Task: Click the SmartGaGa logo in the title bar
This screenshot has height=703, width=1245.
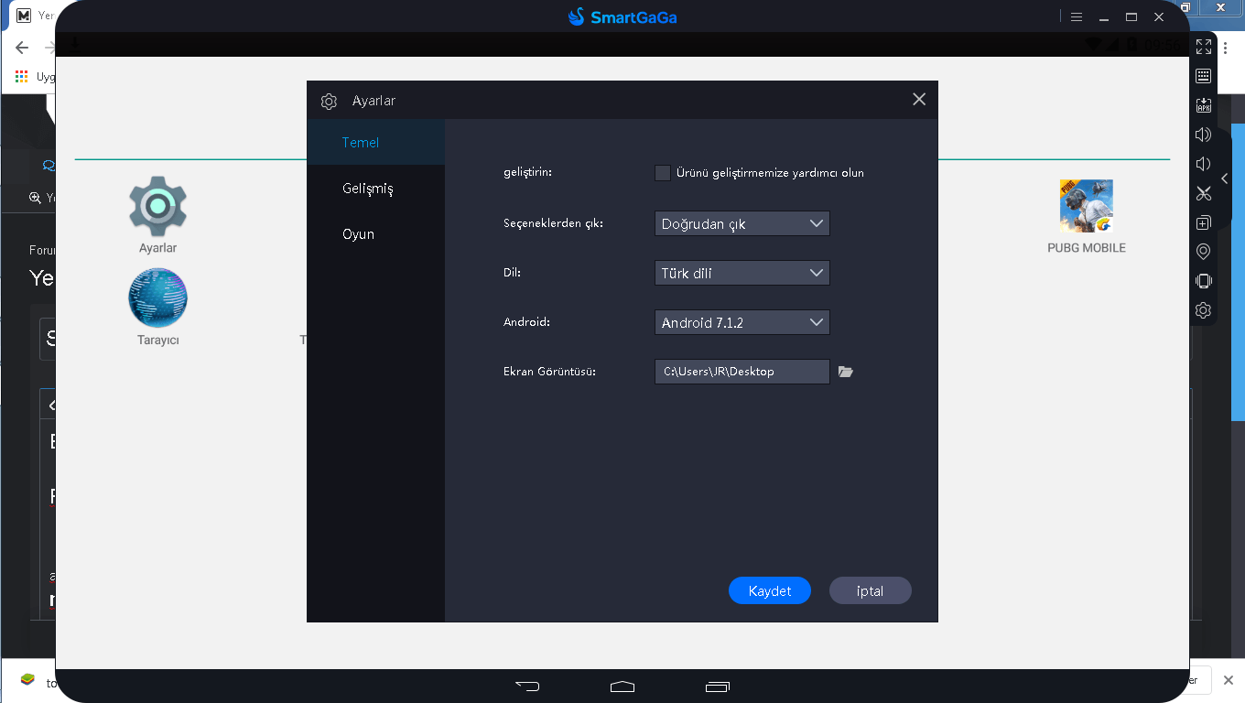Action: [622, 16]
